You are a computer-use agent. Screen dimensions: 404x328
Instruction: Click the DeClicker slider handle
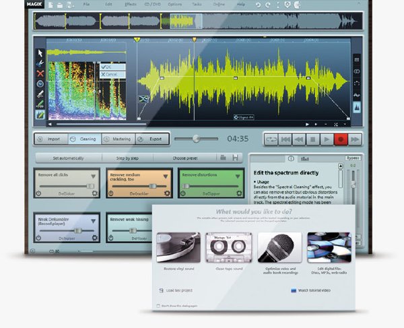90,186
